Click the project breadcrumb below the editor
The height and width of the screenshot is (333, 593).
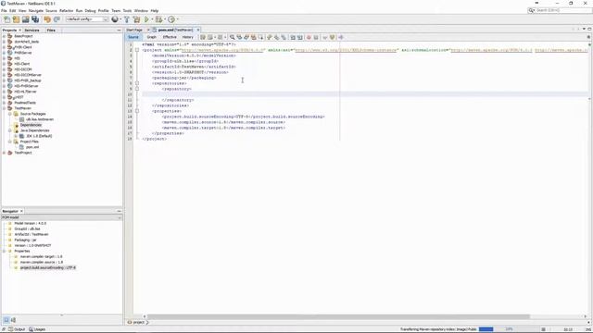point(139,323)
